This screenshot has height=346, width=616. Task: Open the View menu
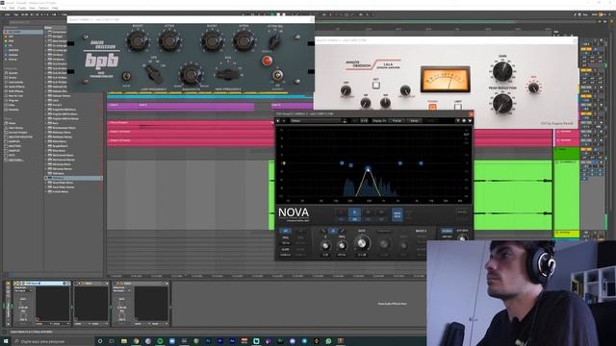coord(32,8)
